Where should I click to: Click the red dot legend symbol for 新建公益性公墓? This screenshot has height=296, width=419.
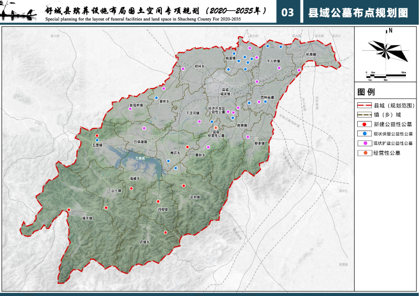click(364, 124)
